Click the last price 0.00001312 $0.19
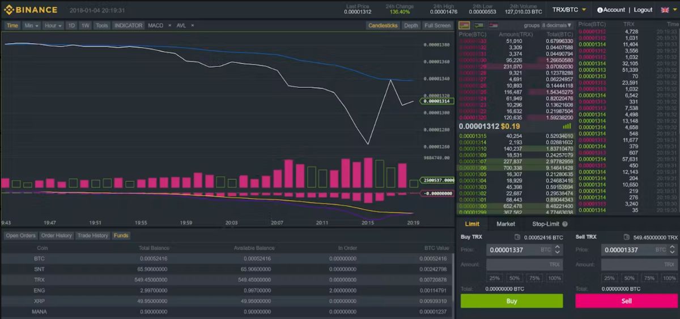The width and height of the screenshot is (680, 319). (x=490, y=126)
